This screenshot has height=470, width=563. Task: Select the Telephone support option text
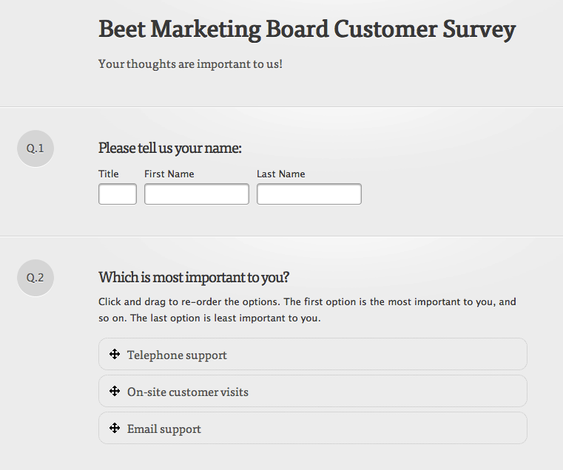tap(177, 355)
